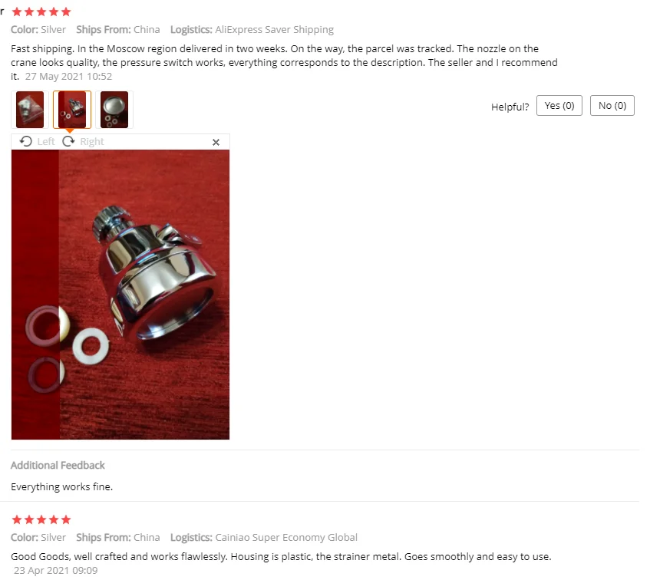Open the third thumbnail showing strainer and washers
The height and width of the screenshot is (580, 650).
tap(114, 110)
